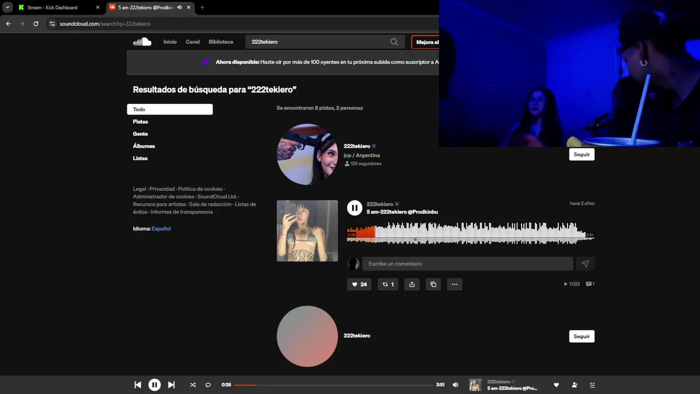The image size is (700, 394).
Task: Reload the browser page
Action: pyautogui.click(x=36, y=24)
